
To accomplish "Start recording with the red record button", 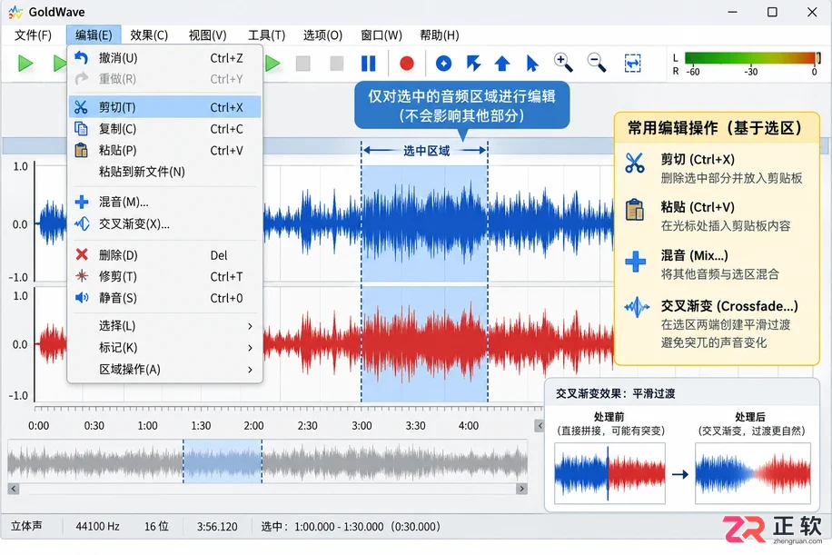I will pyautogui.click(x=406, y=64).
